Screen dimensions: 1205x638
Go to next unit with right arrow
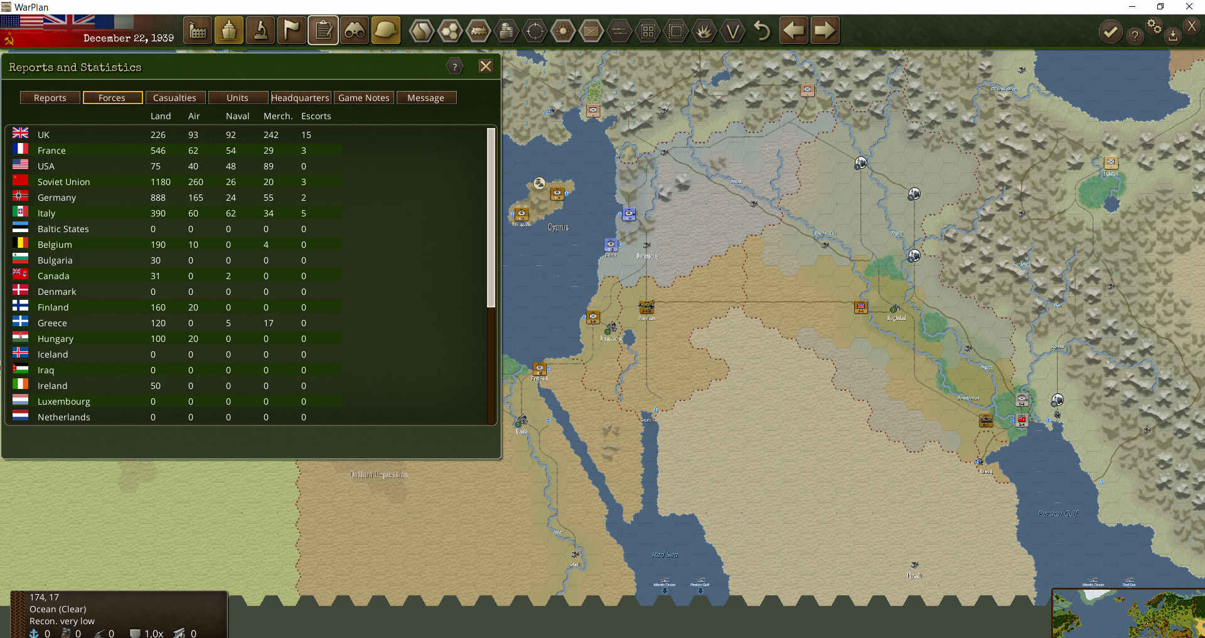[x=825, y=30]
